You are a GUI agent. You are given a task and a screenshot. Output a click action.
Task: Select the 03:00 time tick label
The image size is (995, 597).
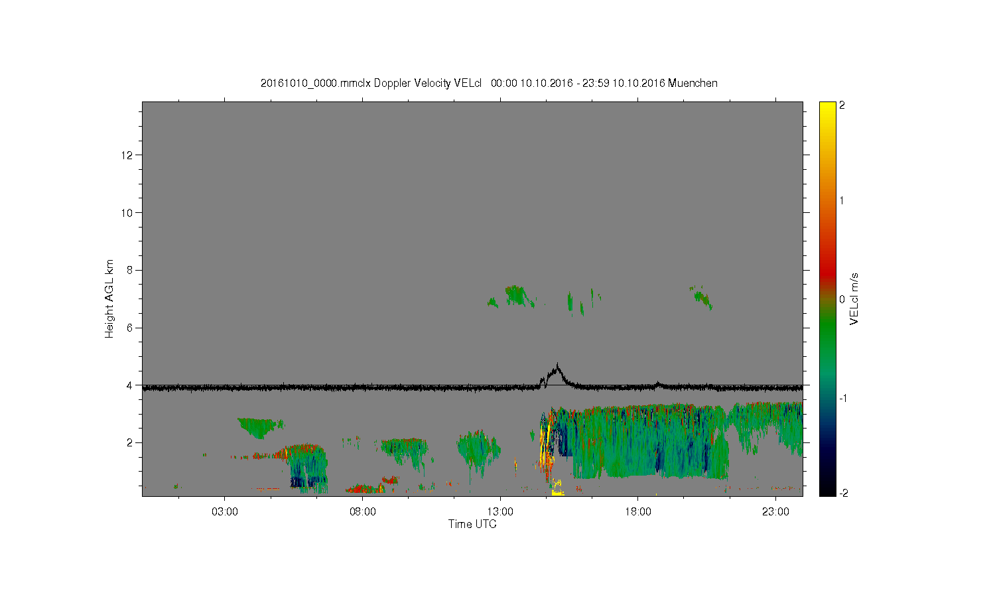[224, 512]
